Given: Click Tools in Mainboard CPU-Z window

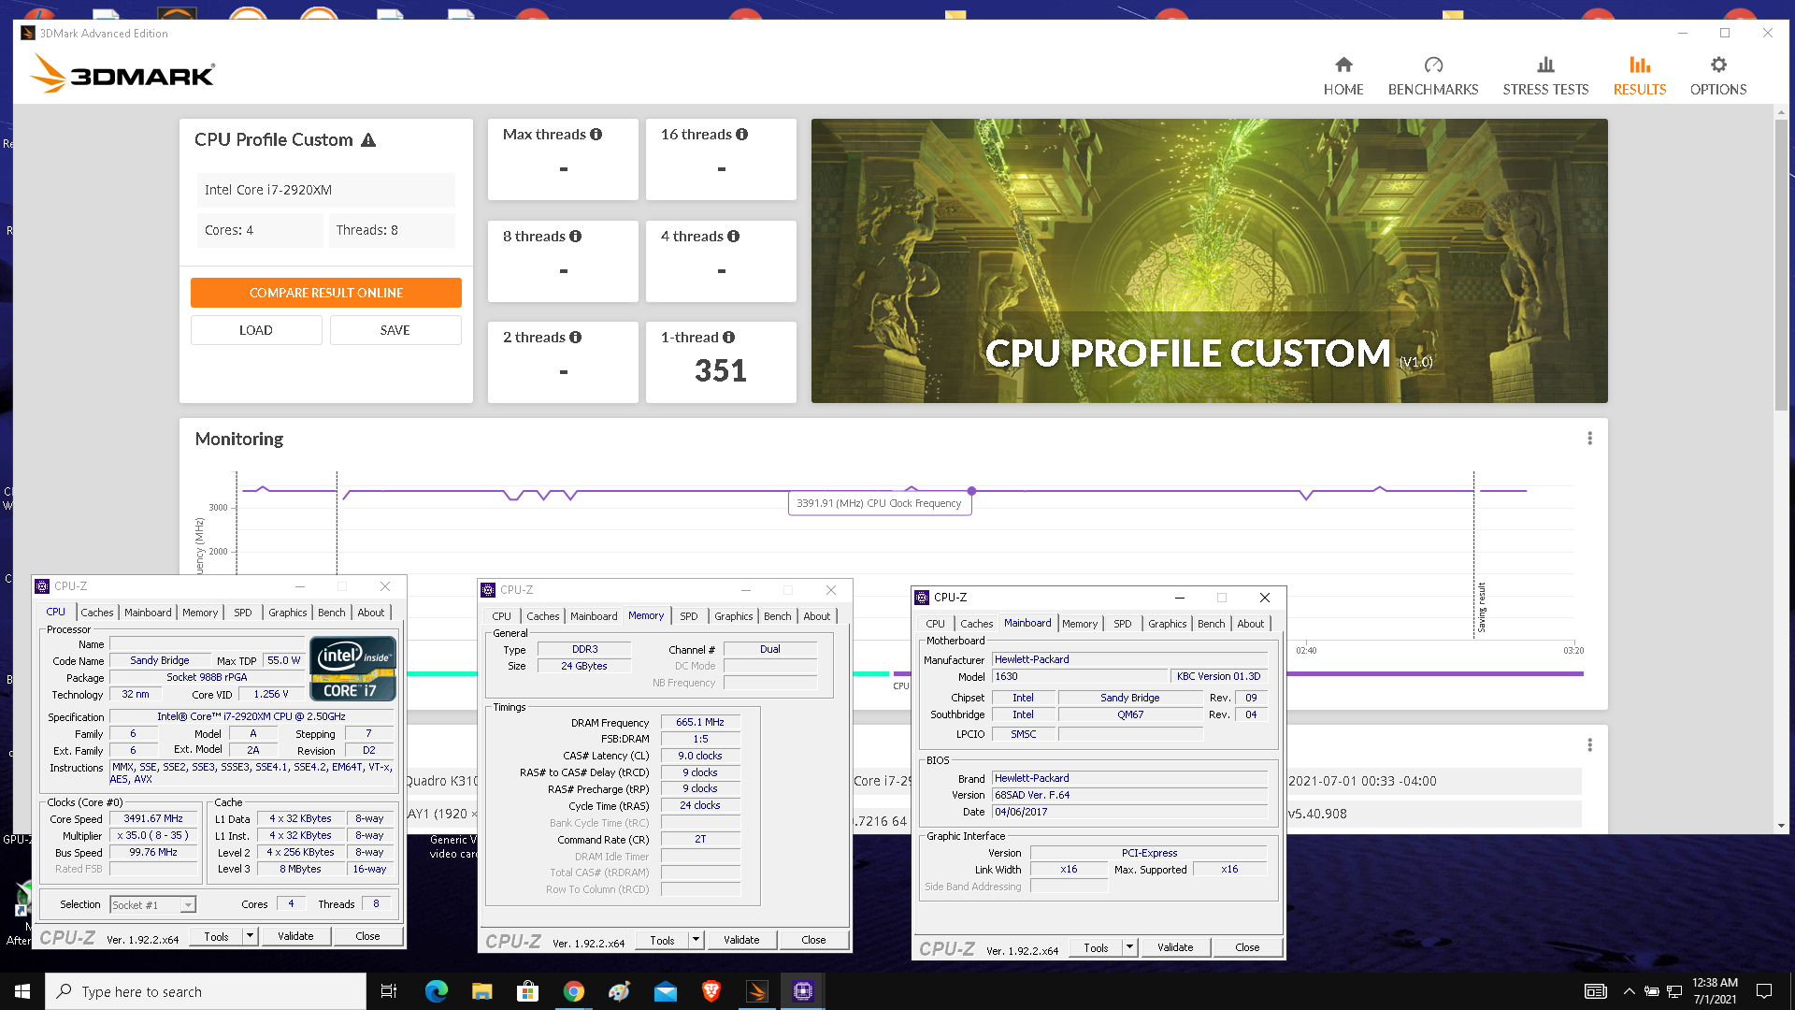Looking at the screenshot, I should (x=1096, y=947).
